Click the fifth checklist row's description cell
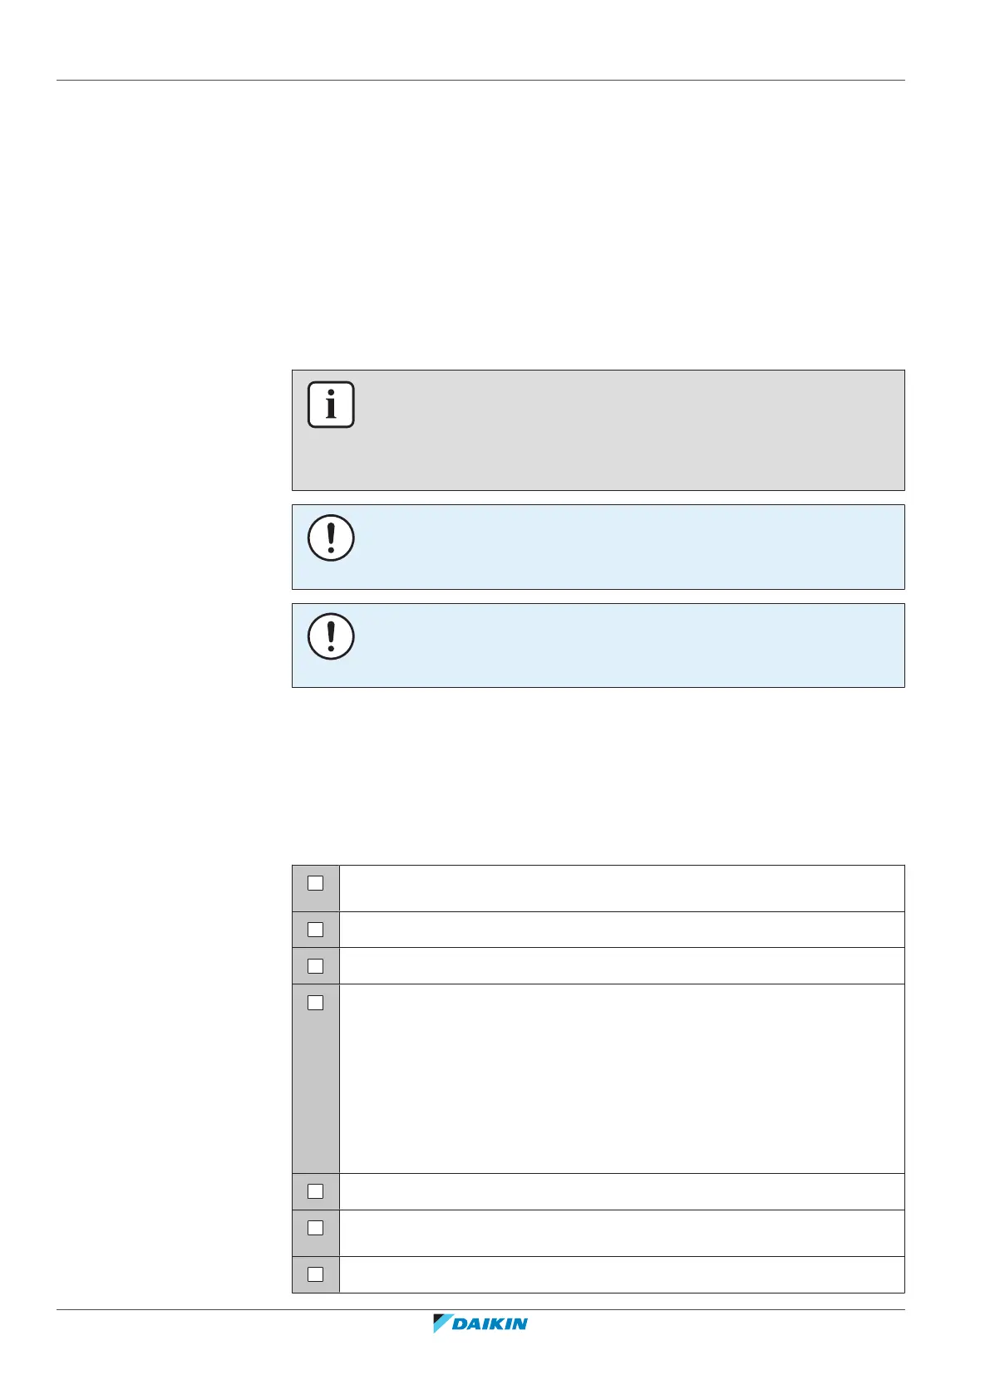The width and height of the screenshot is (990, 1399). click(622, 1191)
